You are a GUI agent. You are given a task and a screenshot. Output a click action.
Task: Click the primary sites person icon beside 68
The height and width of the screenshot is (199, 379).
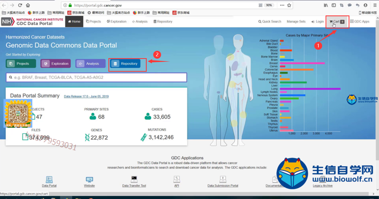[93, 117]
